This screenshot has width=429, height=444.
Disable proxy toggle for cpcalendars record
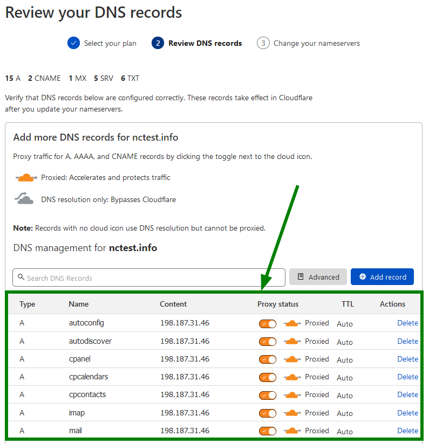point(268,377)
